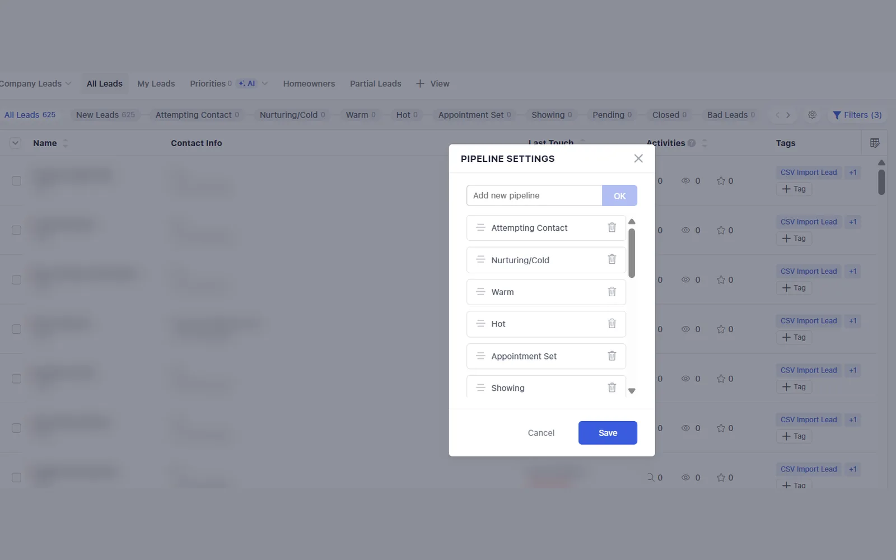The height and width of the screenshot is (560, 896).
Task: Sort by the Name column
Action: 65,143
